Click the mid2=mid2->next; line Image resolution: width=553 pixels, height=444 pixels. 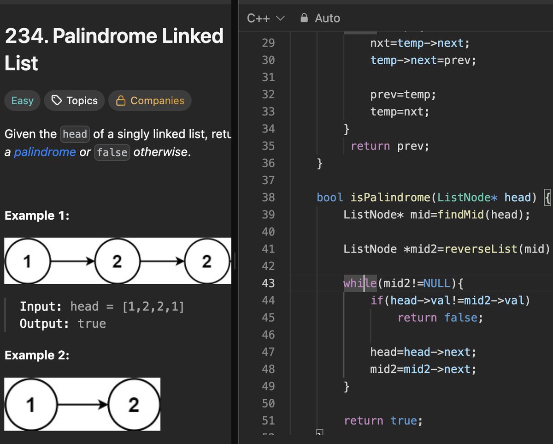point(423,369)
